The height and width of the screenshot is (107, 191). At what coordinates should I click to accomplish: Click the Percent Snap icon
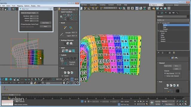coord(93,8)
